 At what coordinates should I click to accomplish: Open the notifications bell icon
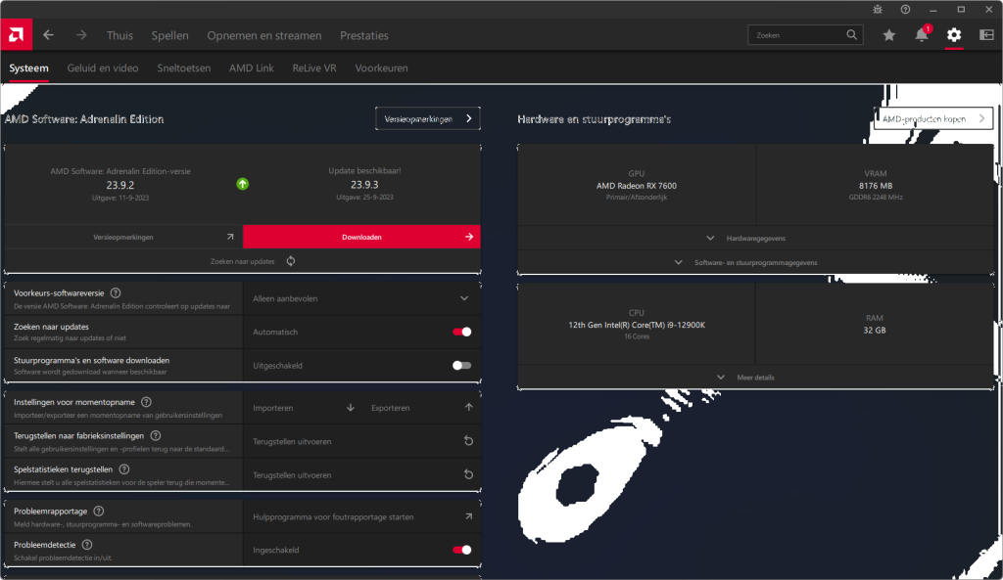click(x=921, y=35)
